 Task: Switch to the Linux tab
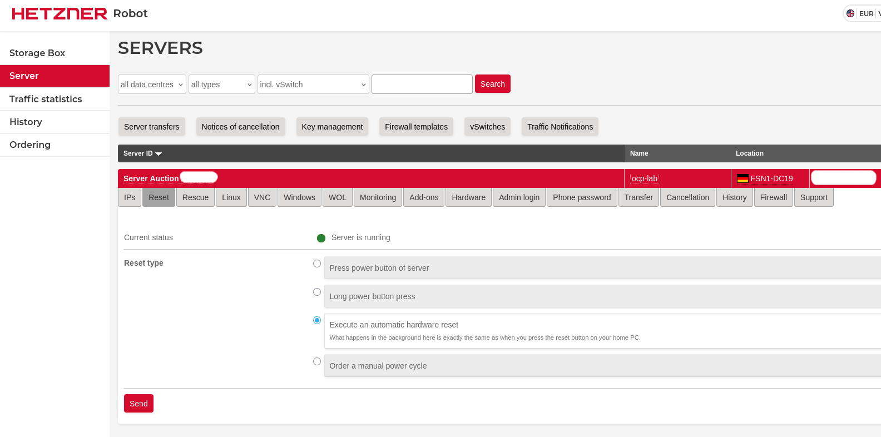point(231,197)
